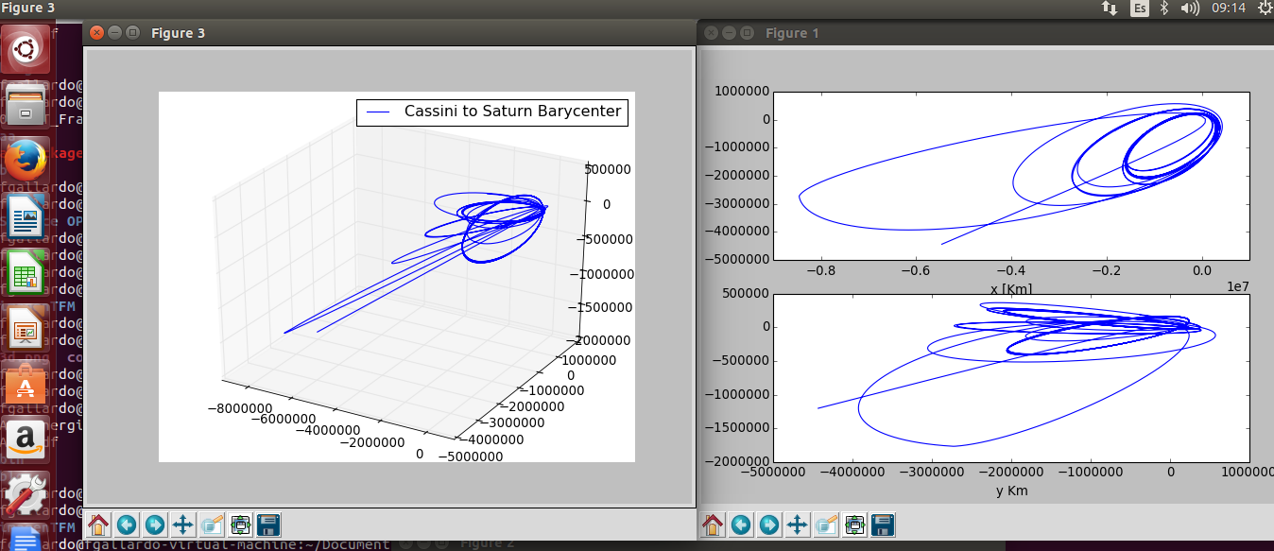Open the Edit axis parameters icon in Figure 1
The width and height of the screenshot is (1274, 551).
click(826, 525)
